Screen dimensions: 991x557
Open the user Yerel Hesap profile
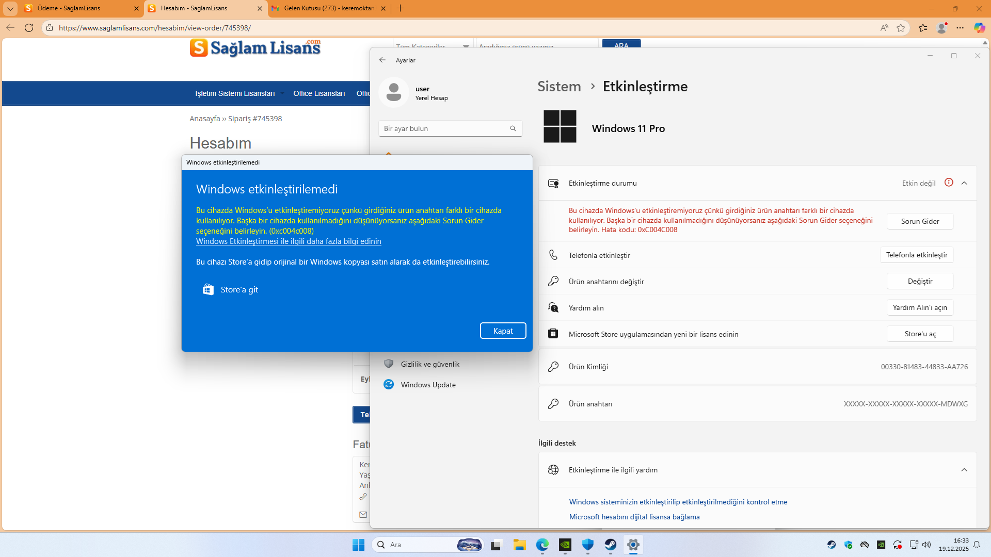[x=414, y=93]
